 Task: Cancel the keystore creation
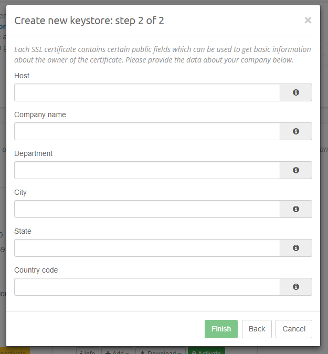[294, 329]
